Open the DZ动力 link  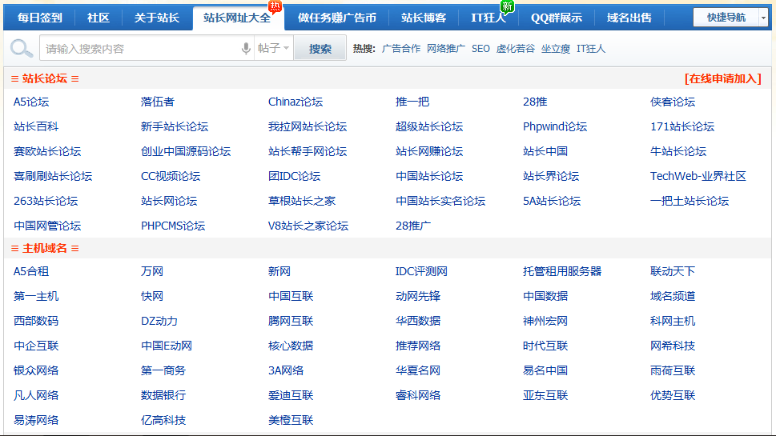[159, 321]
